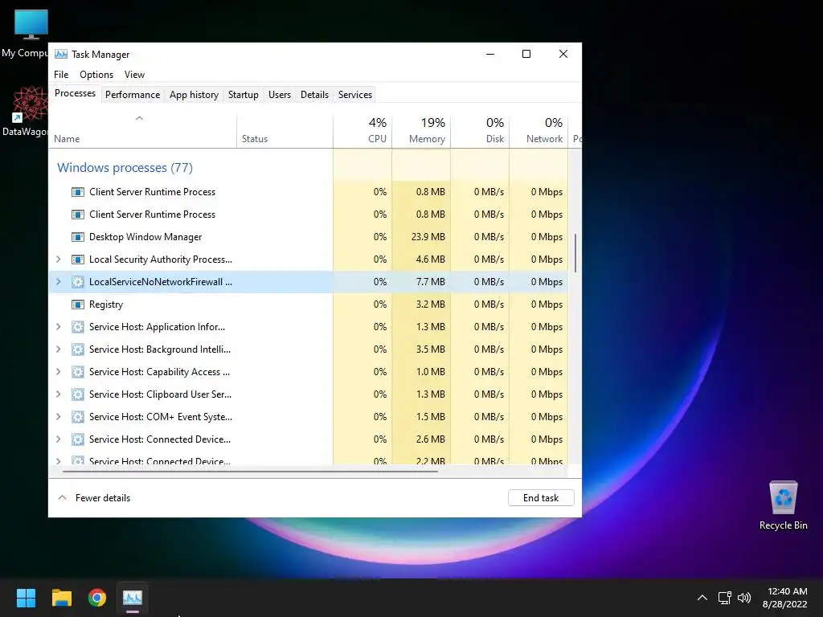
Task: Expand Service Host: COM+ Event Syste... row
Action: pyautogui.click(x=58, y=417)
